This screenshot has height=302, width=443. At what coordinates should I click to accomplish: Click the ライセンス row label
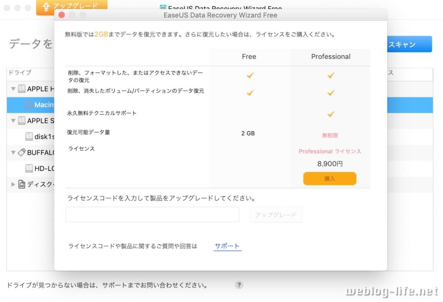coord(81,149)
